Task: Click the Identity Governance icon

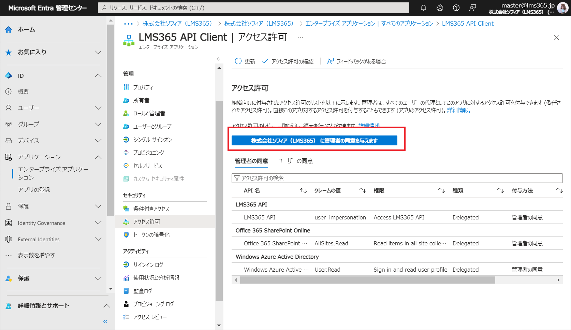Action: [x=9, y=223]
